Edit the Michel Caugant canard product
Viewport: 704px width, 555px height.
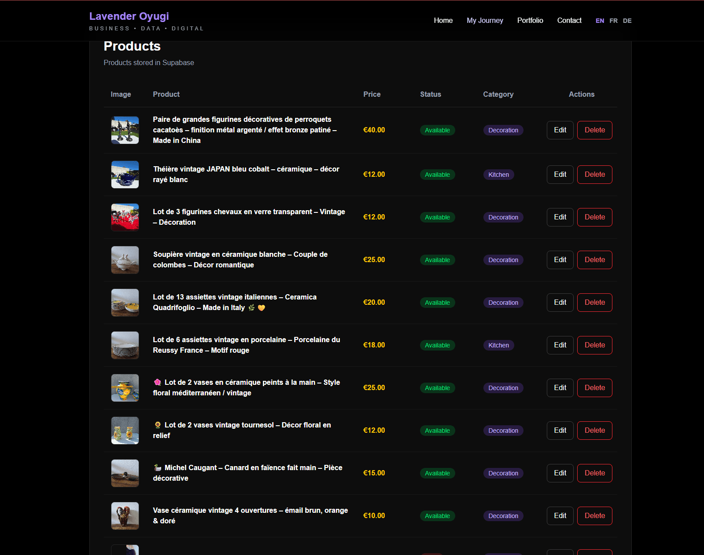click(x=560, y=473)
